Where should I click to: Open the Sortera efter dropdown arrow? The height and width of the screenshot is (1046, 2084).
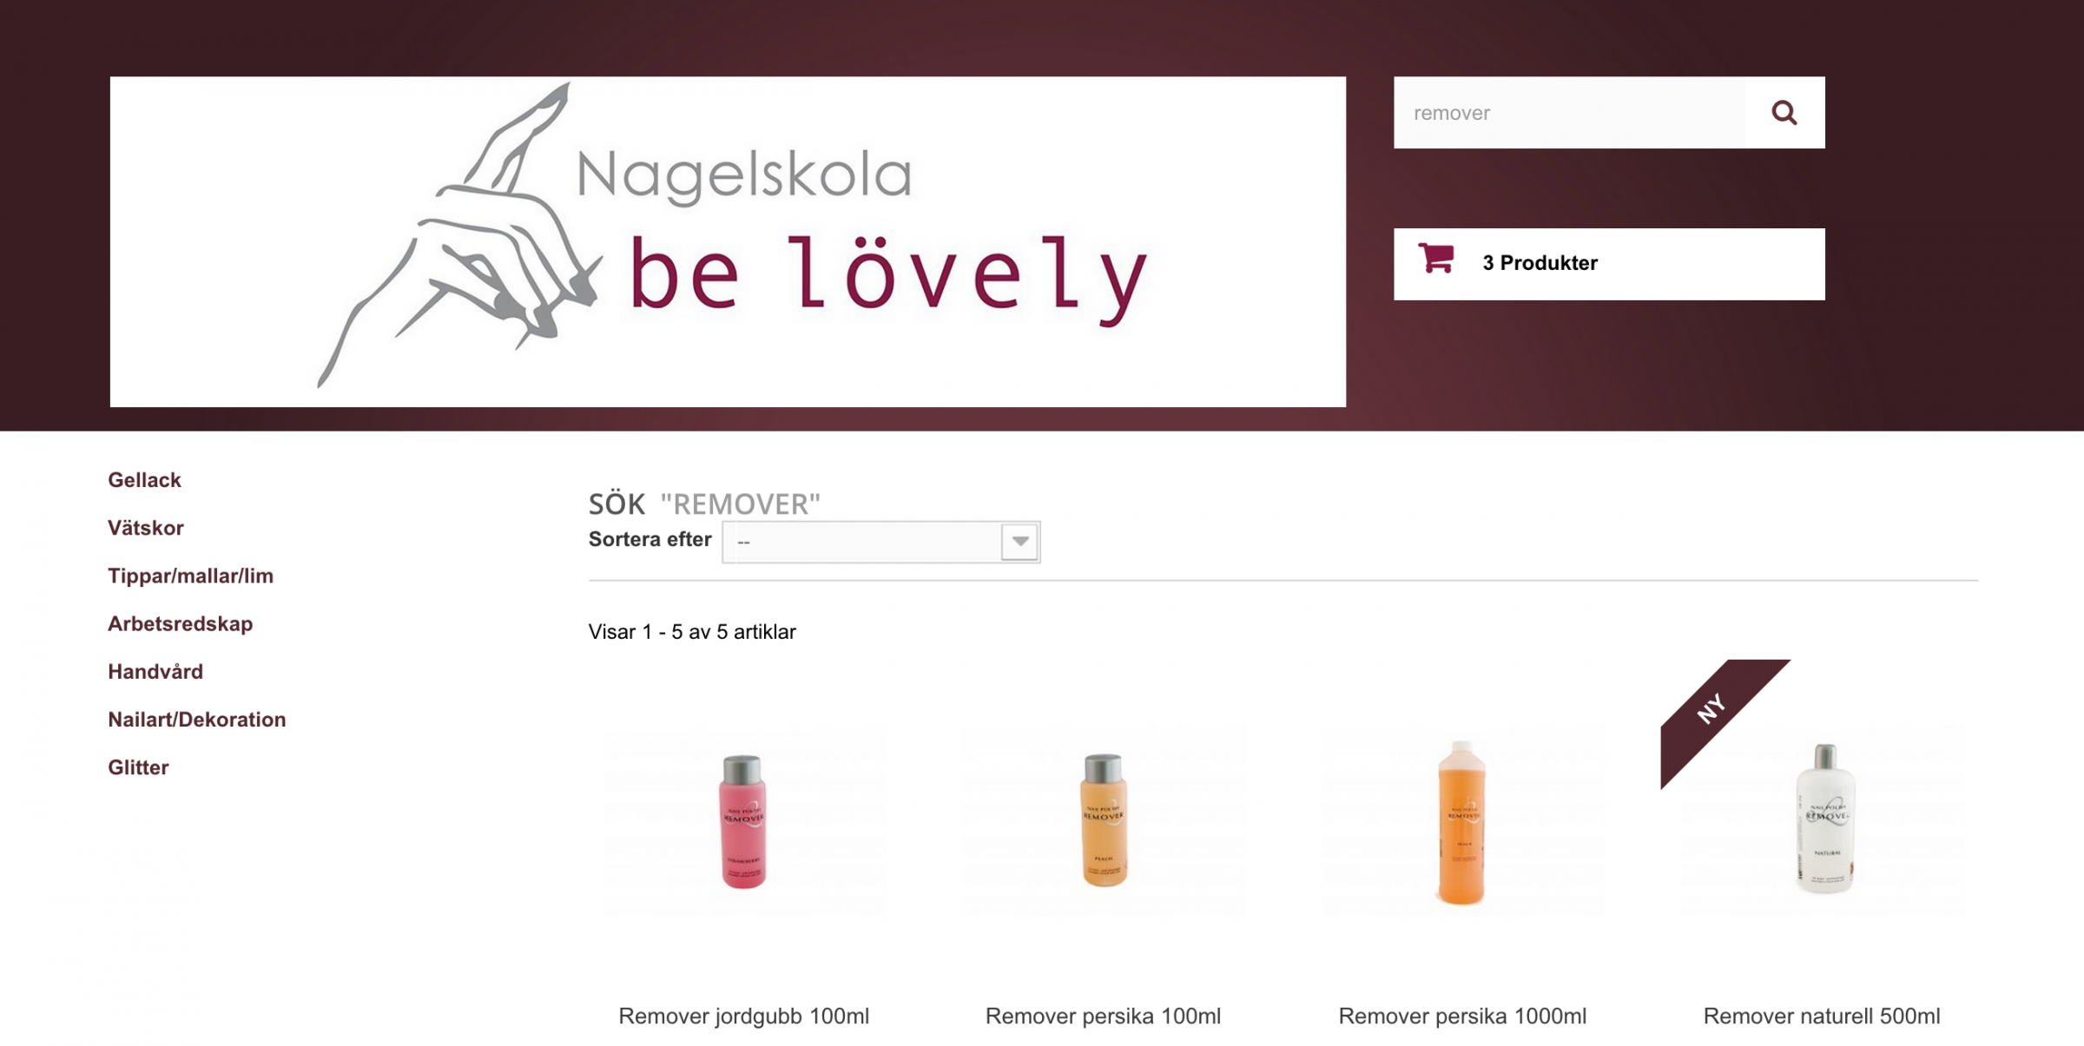click(1020, 542)
